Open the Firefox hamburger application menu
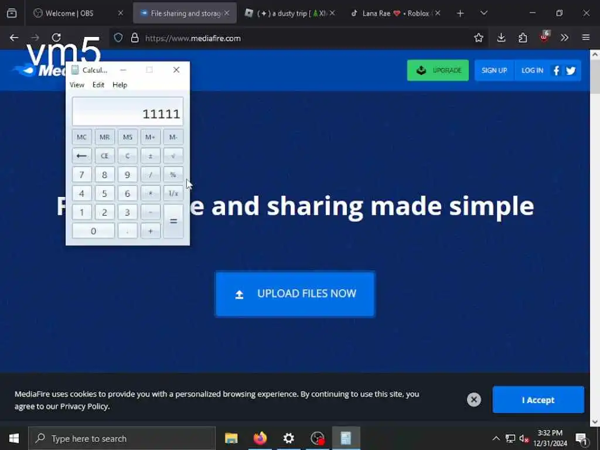The width and height of the screenshot is (600, 450). (585, 37)
